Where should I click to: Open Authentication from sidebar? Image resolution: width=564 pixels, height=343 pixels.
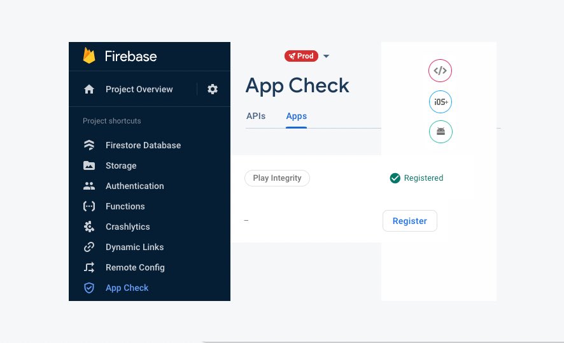(x=134, y=186)
